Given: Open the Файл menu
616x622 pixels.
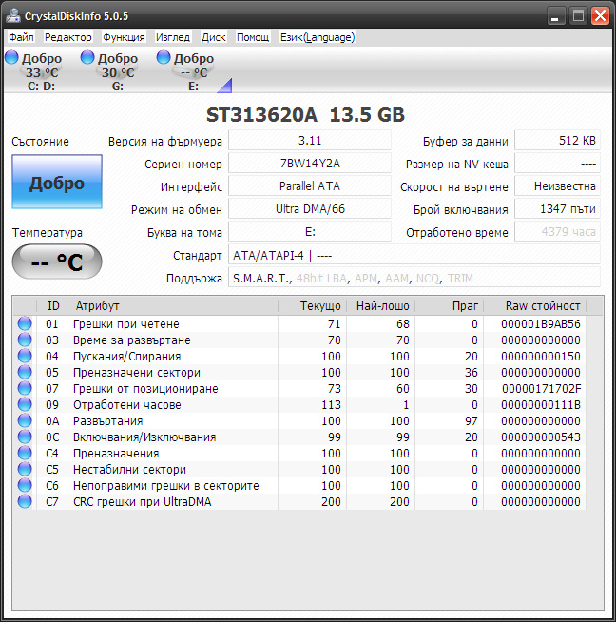Looking at the screenshot, I should pyautogui.click(x=21, y=37).
